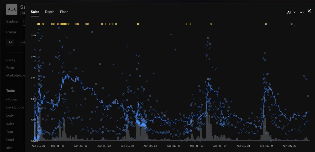
Task: Switch to the Floor tab
Action: [64, 12]
